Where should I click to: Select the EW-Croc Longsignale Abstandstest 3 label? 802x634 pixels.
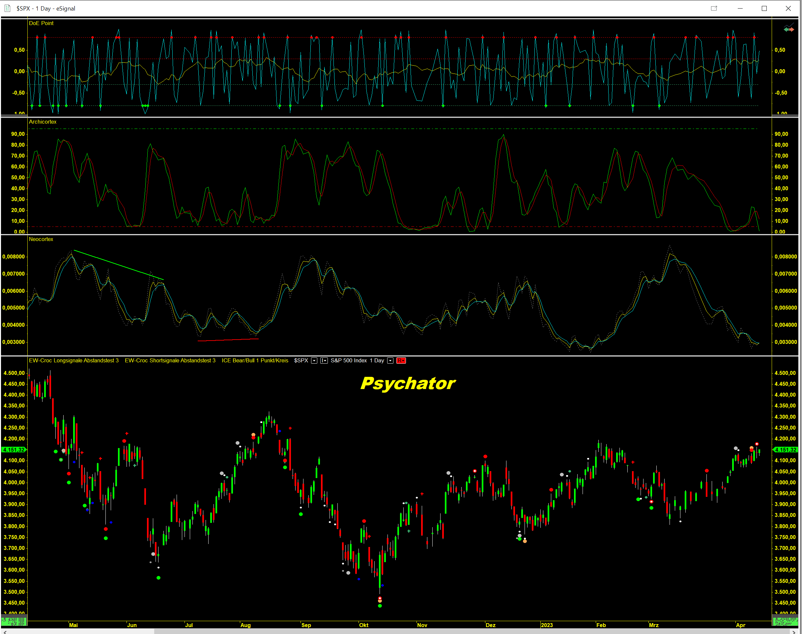[74, 360]
